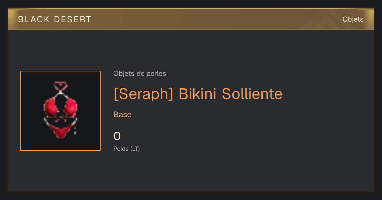Click the bikini top in the item icon
The height and width of the screenshot is (200, 382).
pyautogui.click(x=60, y=107)
